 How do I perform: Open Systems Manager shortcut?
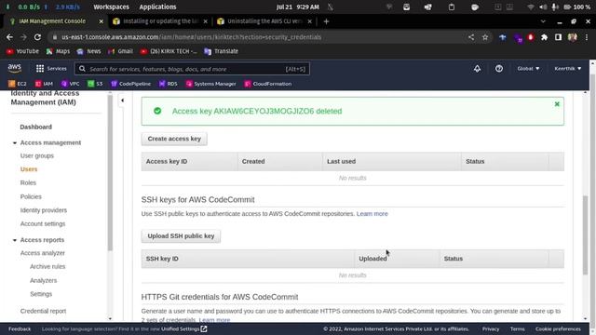(211, 84)
